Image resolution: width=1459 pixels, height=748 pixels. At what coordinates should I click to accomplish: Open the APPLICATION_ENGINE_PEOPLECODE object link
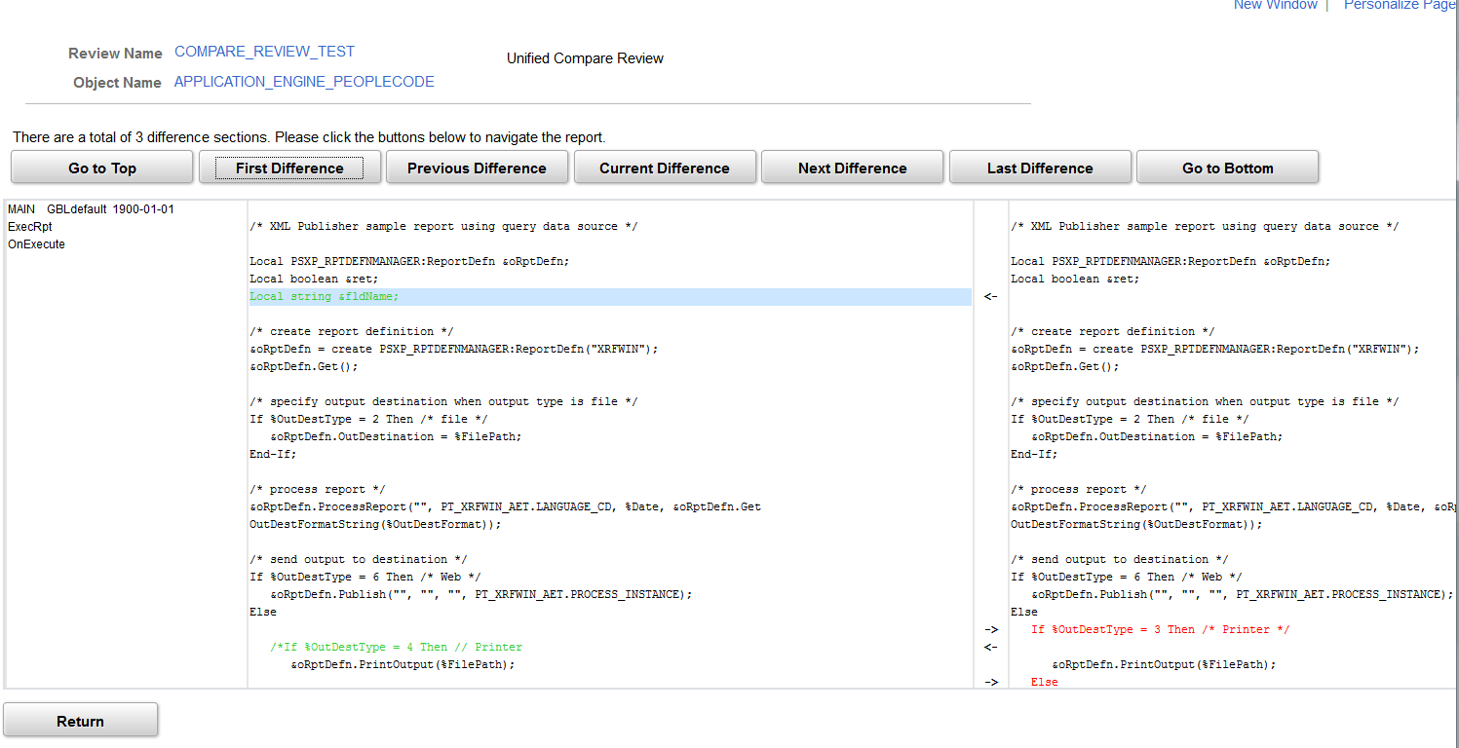click(x=304, y=82)
